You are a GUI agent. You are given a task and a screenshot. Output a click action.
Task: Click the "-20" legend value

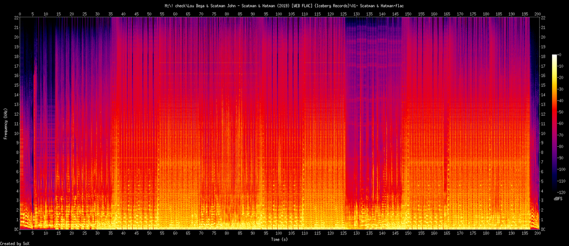click(561, 78)
